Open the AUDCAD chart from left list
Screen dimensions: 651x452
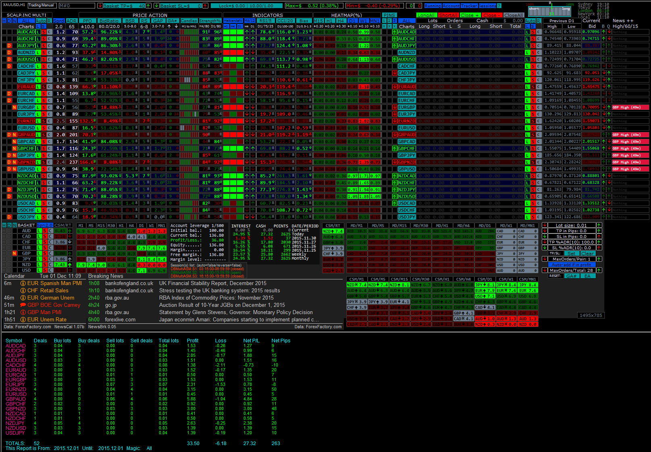tap(26, 32)
